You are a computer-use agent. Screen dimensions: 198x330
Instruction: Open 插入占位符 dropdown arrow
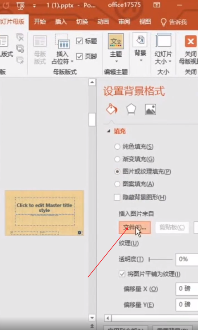72,62
